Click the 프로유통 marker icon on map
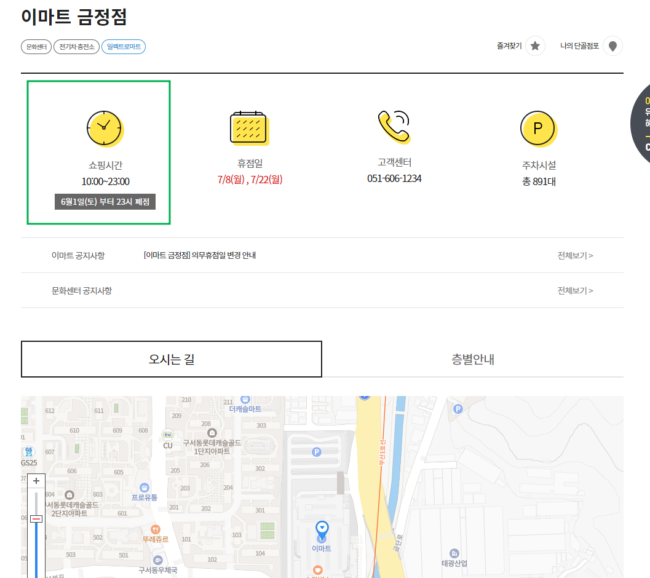 pyautogui.click(x=145, y=488)
